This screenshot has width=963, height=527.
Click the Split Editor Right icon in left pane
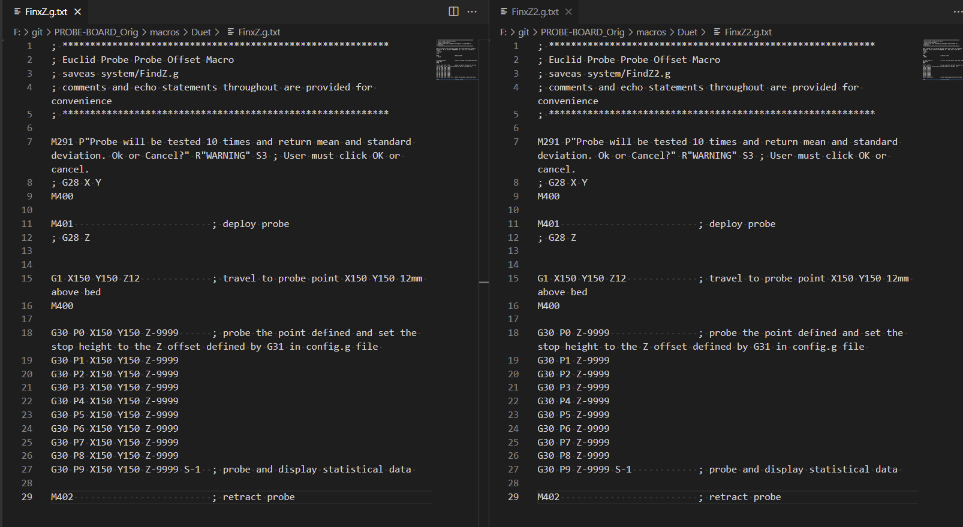click(454, 11)
